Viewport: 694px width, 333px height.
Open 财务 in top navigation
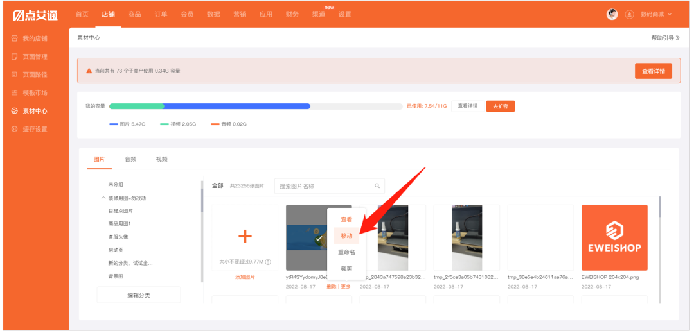click(x=292, y=14)
